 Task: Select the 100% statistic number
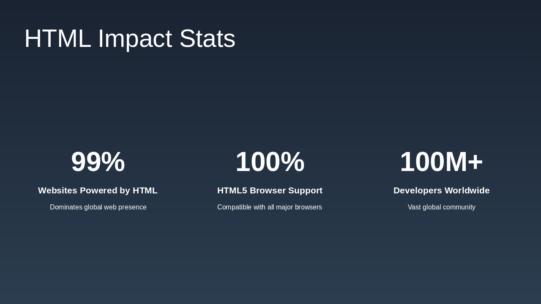(270, 162)
